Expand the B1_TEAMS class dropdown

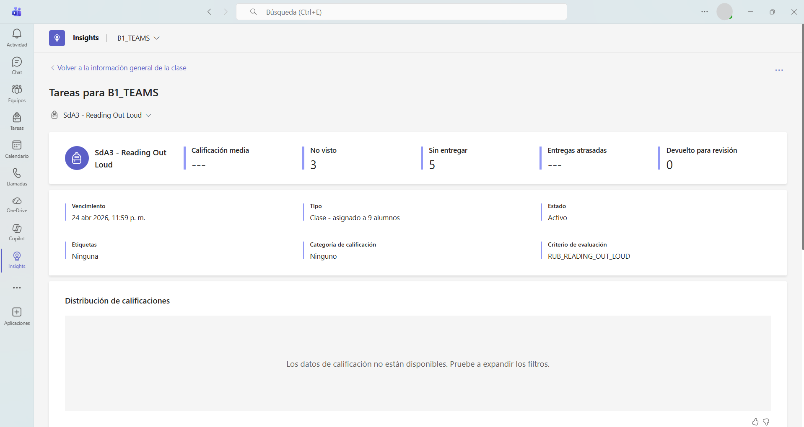tap(138, 38)
